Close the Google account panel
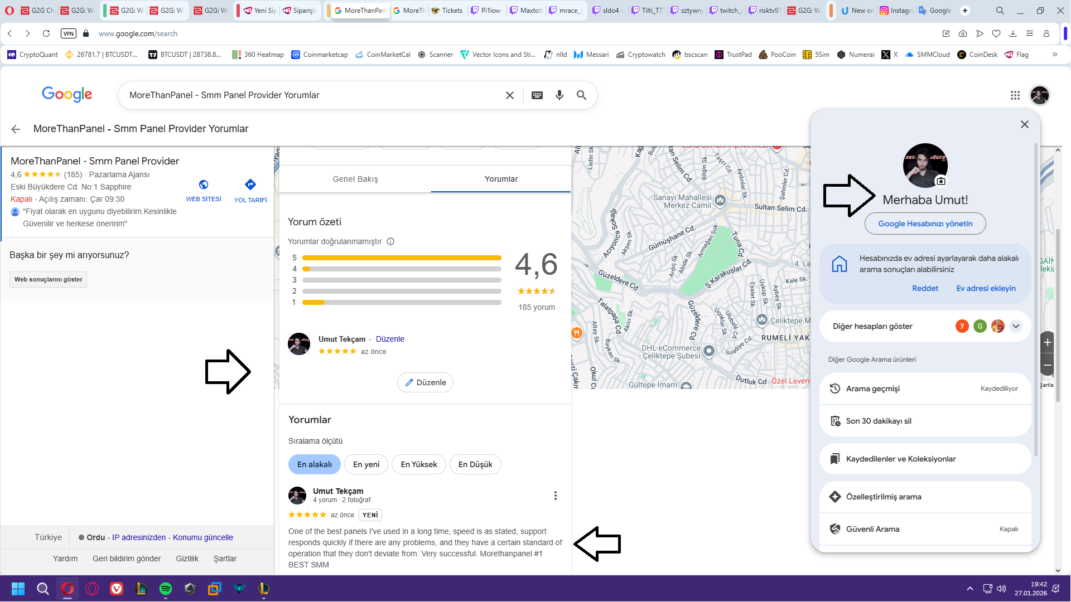 click(1025, 124)
